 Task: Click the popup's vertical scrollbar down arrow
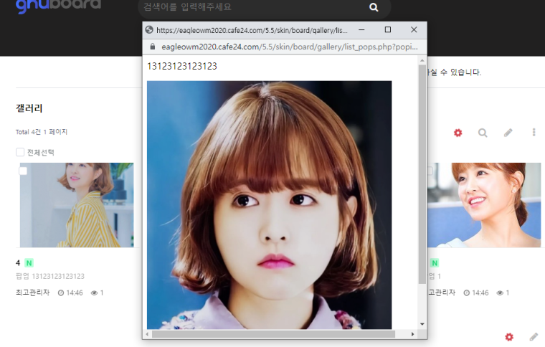click(x=422, y=324)
